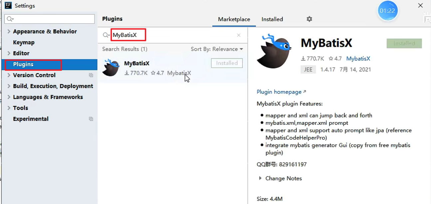Click the IntelliJ logo in title bar
This screenshot has height=204, width=431.
8,5
